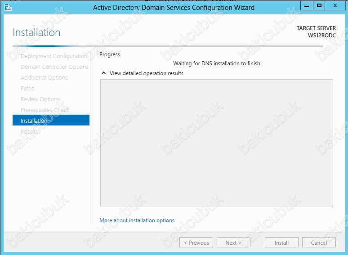Image resolution: width=348 pixels, height=255 pixels.
Task: Select Review Options step
Action: tap(40, 99)
